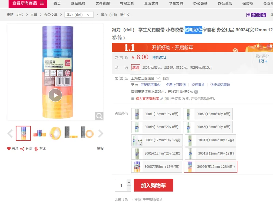Click the 分享 share icon
This screenshot has width=273, height=204.
tap(22, 149)
